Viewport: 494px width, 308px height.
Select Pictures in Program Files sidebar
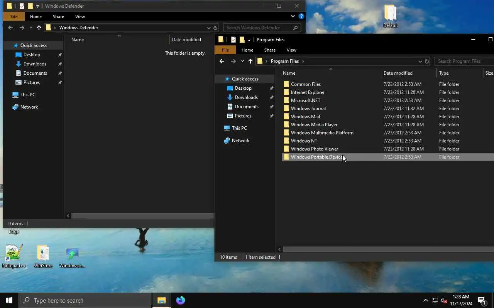click(x=243, y=116)
